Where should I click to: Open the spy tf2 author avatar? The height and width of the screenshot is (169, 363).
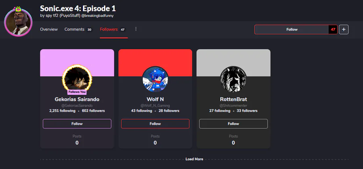18,22
